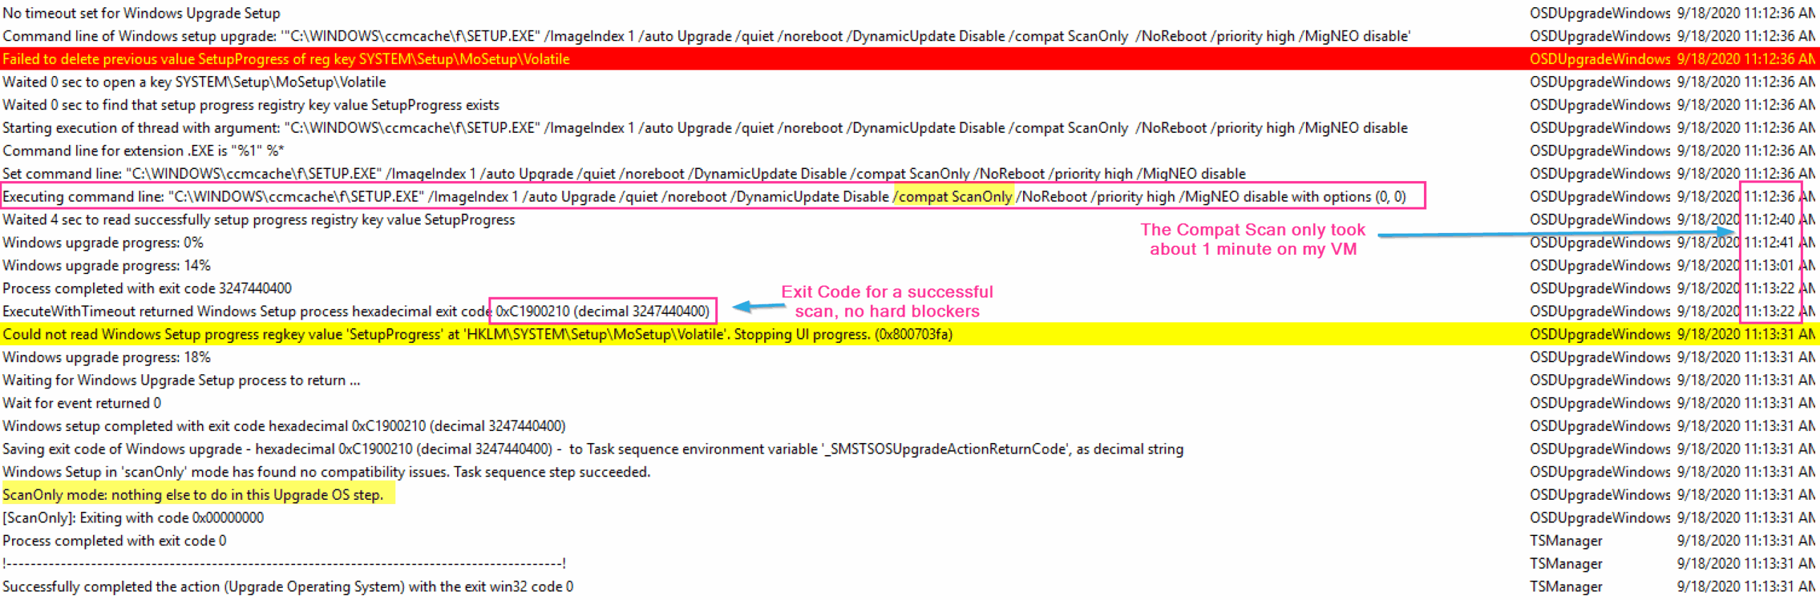Select the 'Windows upgrade progress: 0%' line
Screen dimensions: 1820x600
[x=103, y=243]
